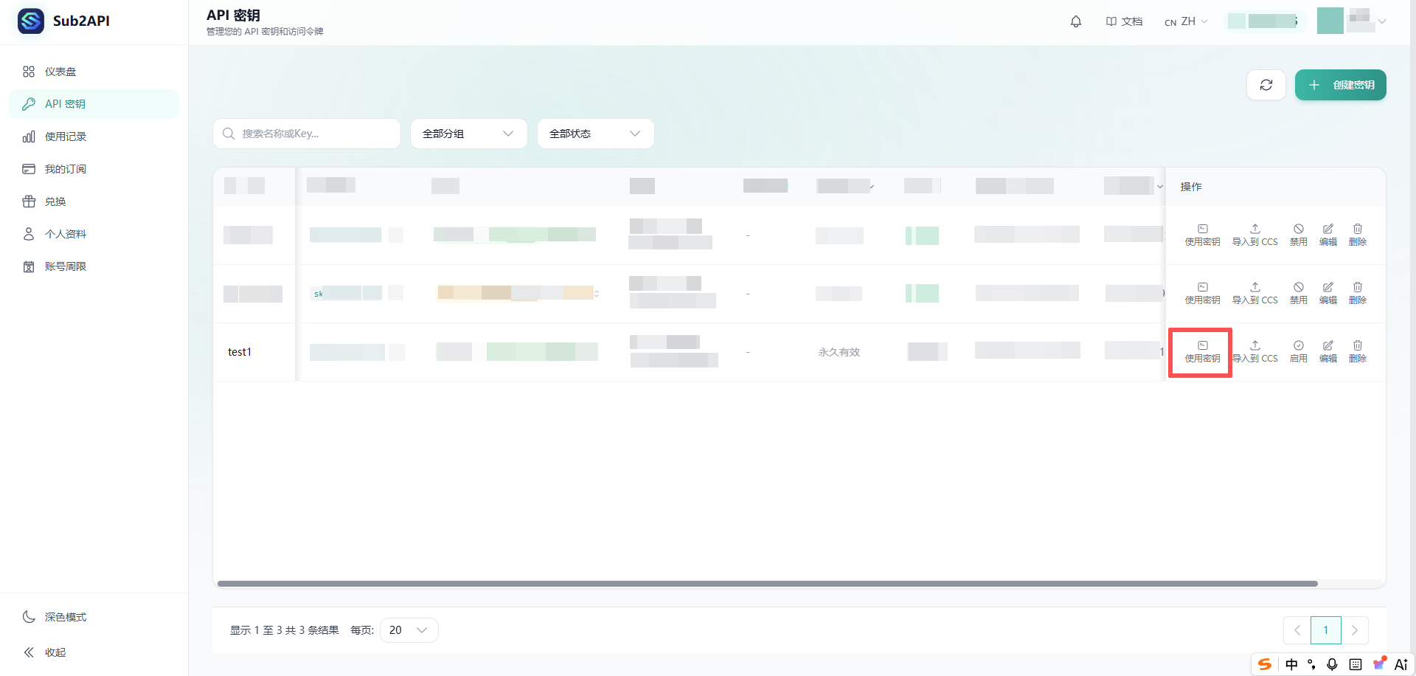Open the 文档 docs link
Viewport: 1416px width, 676px height.
coord(1125,21)
